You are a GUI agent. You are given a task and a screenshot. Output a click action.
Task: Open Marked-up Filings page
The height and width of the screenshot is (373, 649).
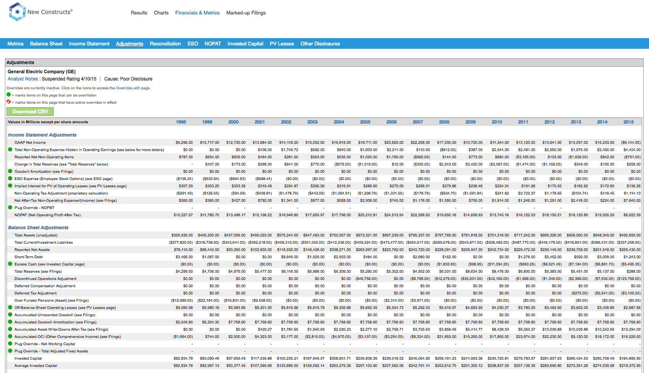pyautogui.click(x=246, y=13)
